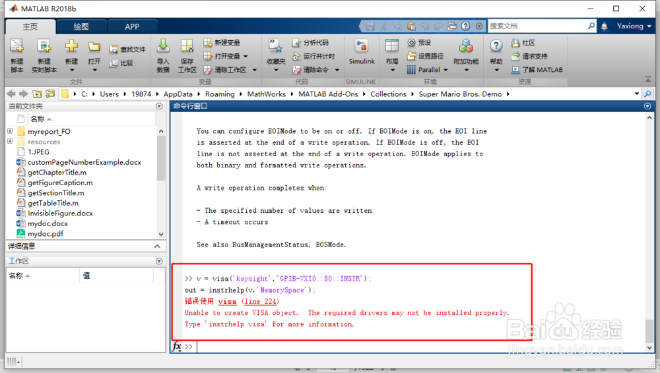Click the notification bell icon

coord(605,26)
